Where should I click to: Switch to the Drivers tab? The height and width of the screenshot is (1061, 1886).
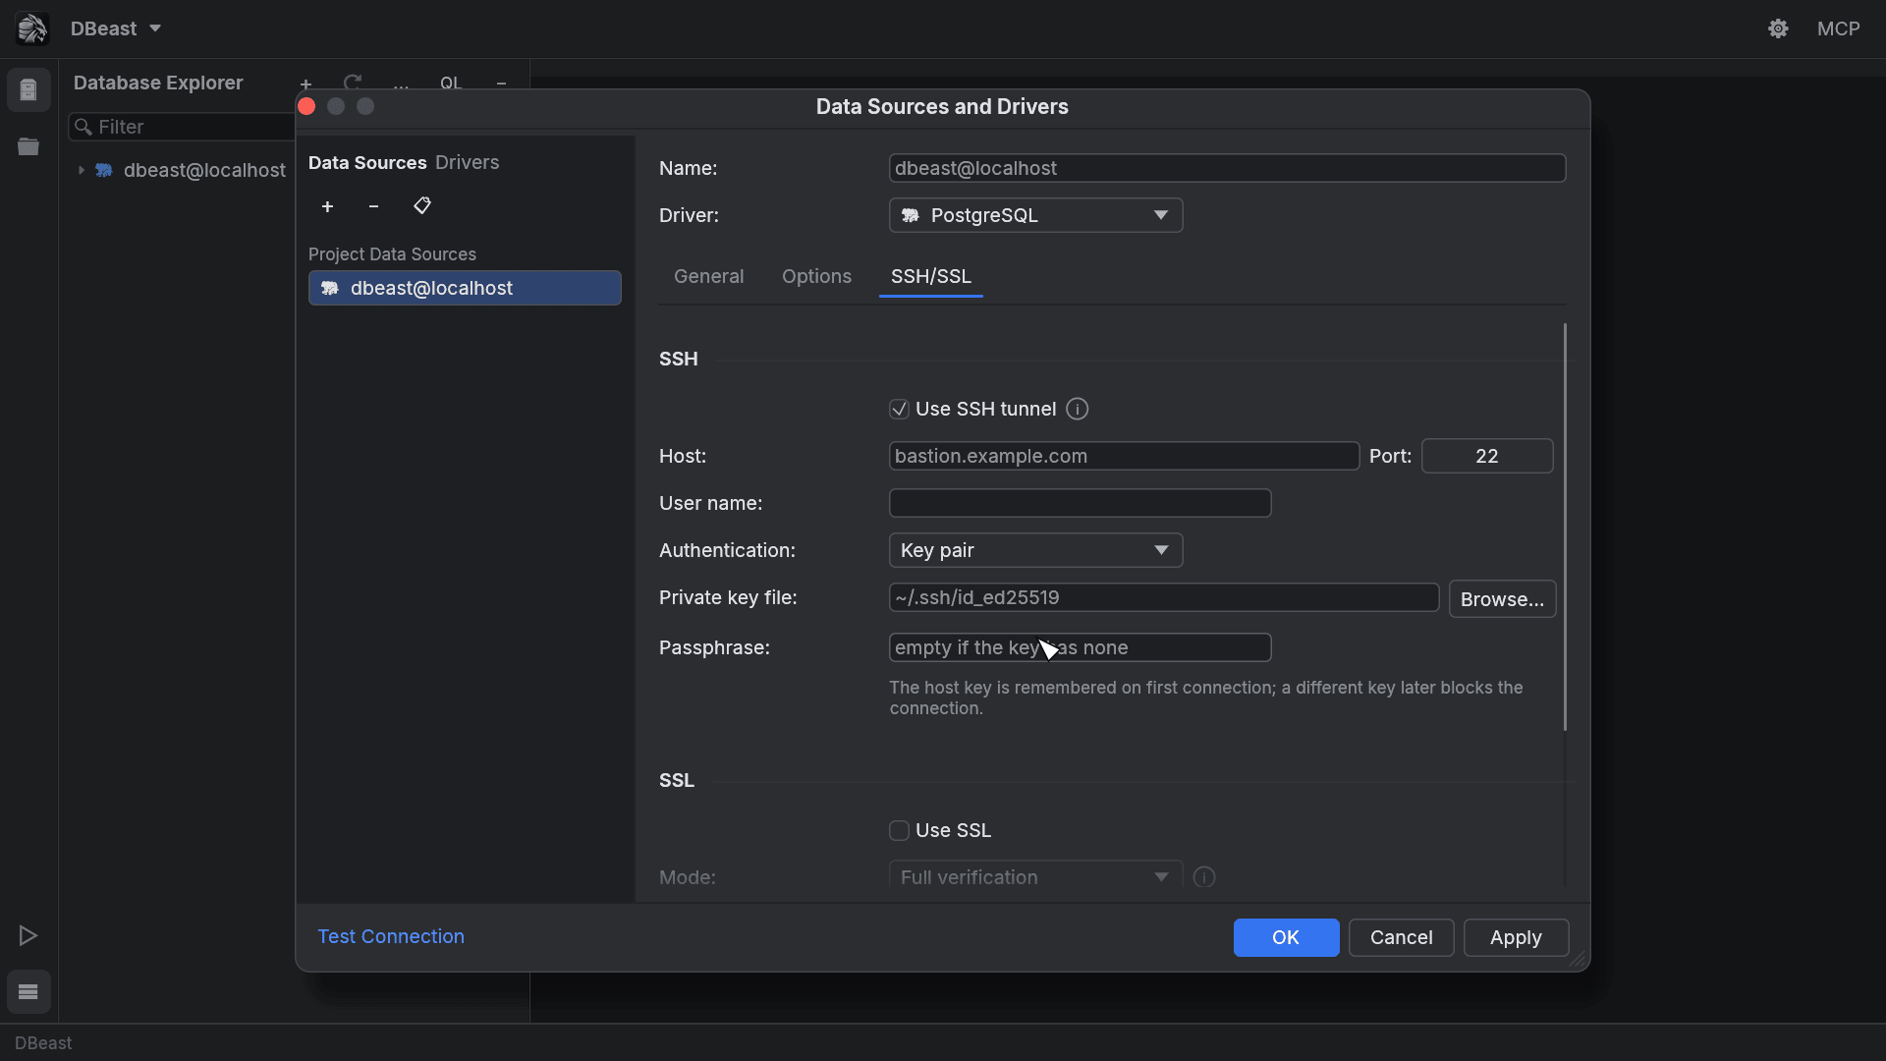point(467,162)
